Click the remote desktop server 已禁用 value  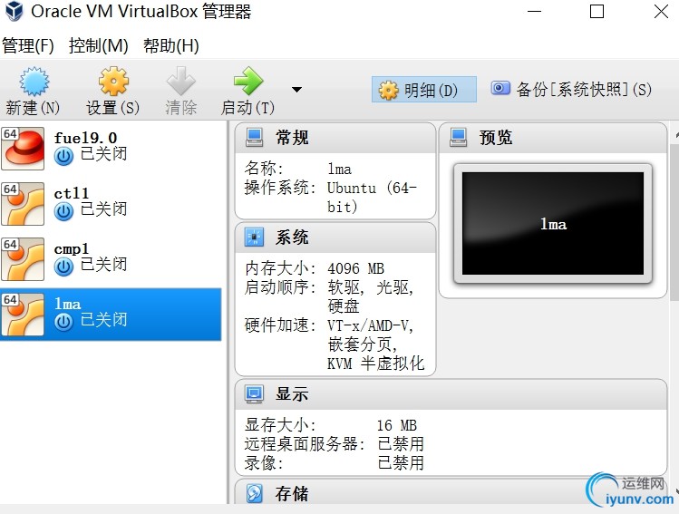401,444
